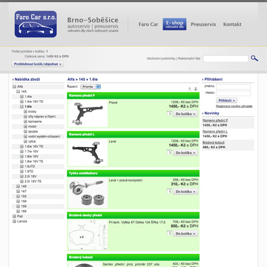Expand the 155 model node
267x267 pixels.
[18, 196]
